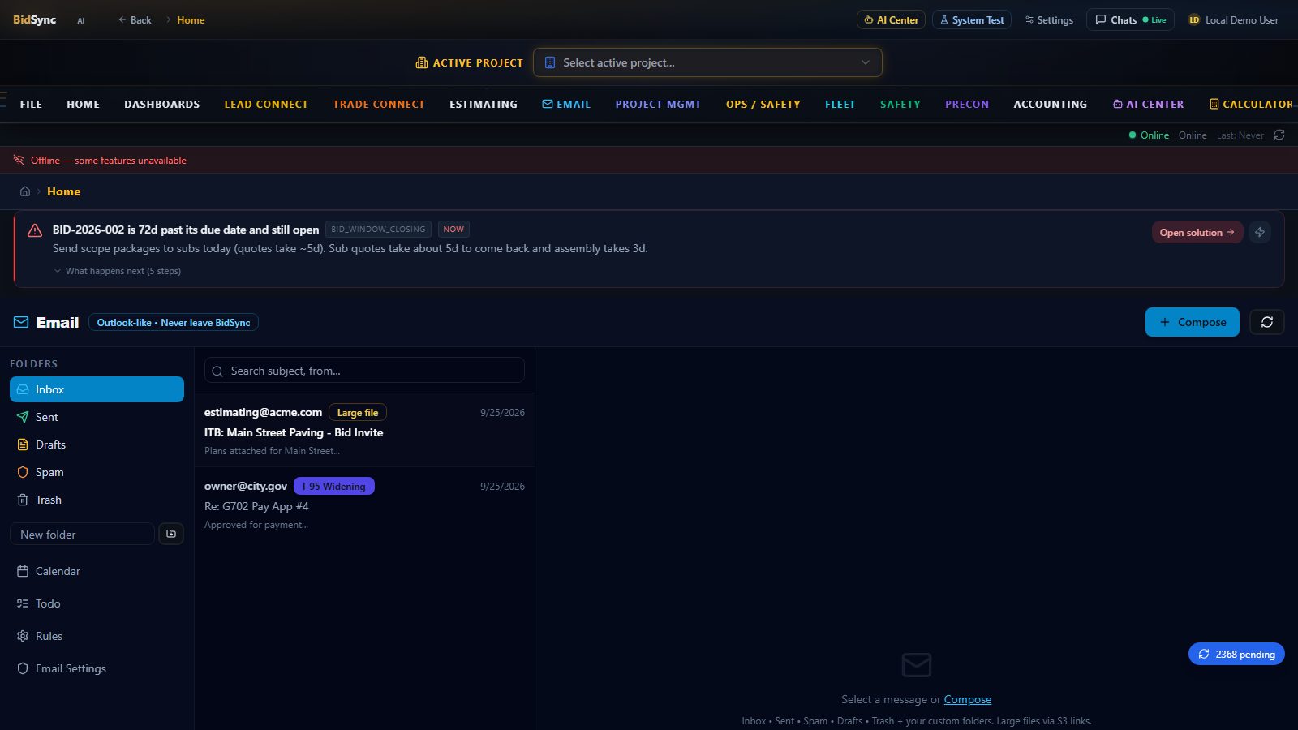Open AI CENTER in the nav bar
1298x730 pixels.
(x=1148, y=104)
